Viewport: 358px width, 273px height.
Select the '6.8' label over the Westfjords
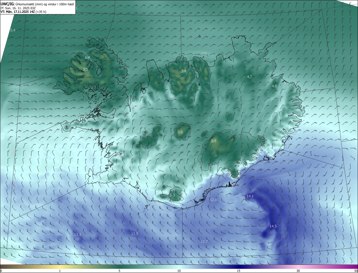pos(88,58)
